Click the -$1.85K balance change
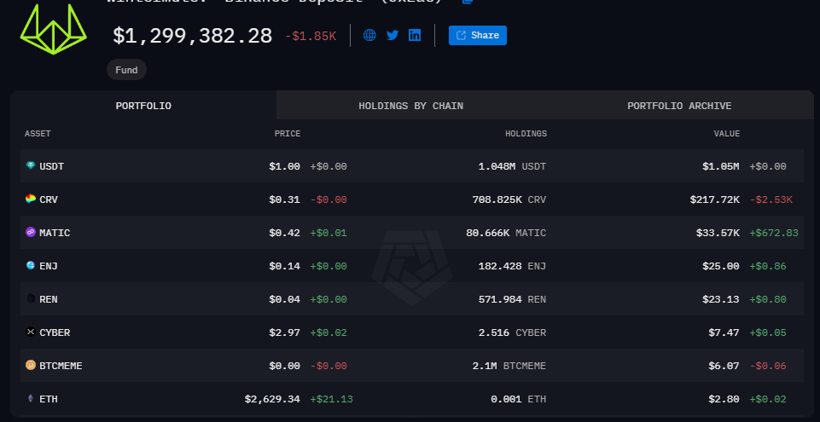 (x=311, y=36)
